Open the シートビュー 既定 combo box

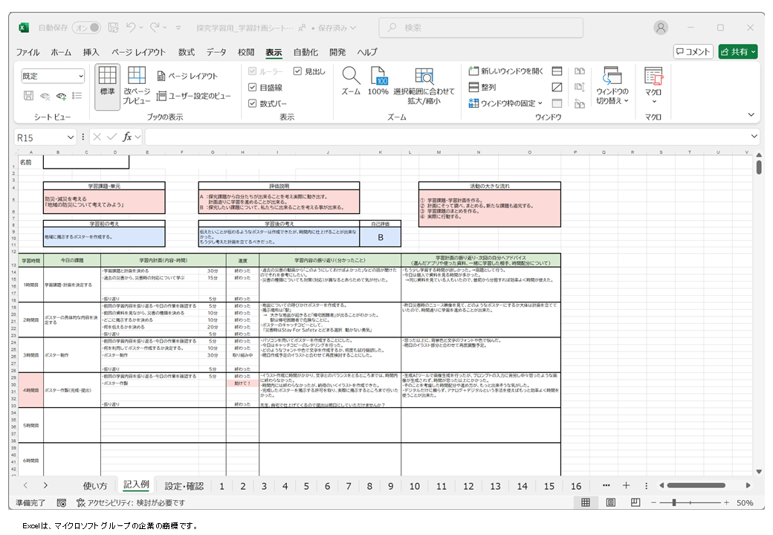tap(53, 76)
